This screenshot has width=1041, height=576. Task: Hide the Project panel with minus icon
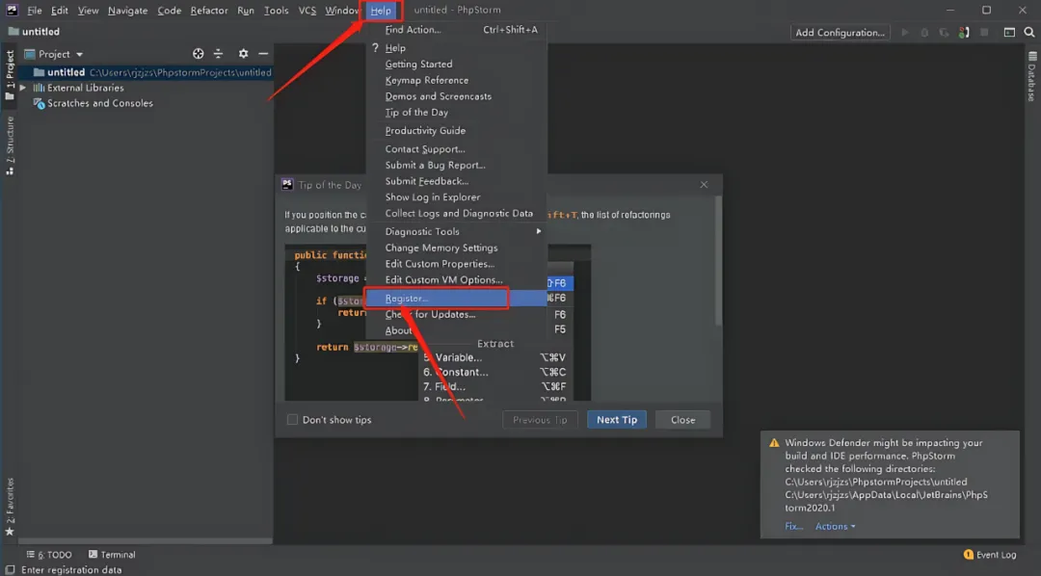[263, 54]
